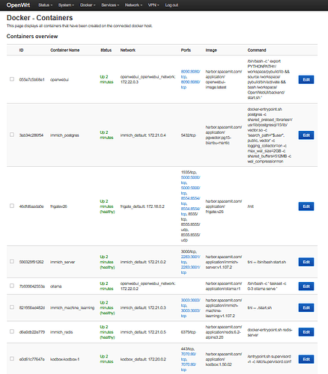This screenshot has width=328, height=374.
Task: Open immich_server port link 2283:3001/tcp
Action: click(190, 260)
